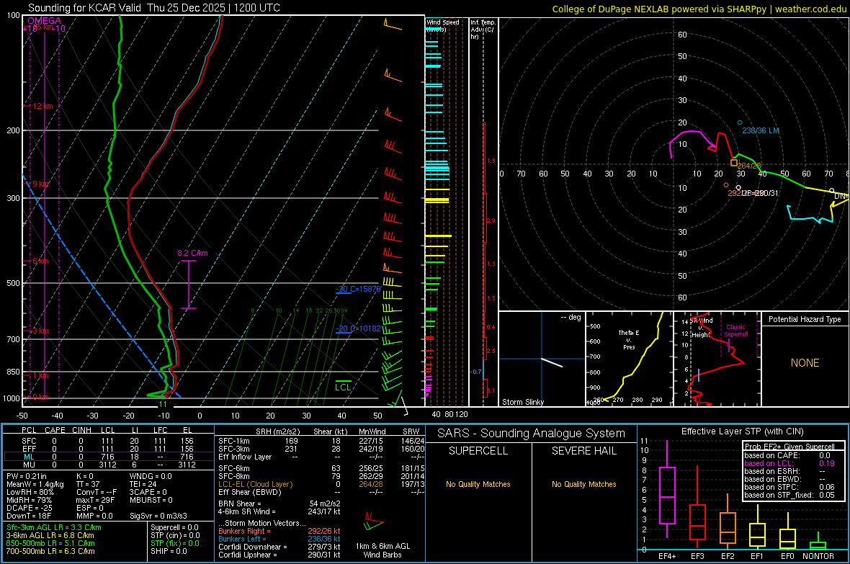Select the highlighted ML parcel row
The width and height of the screenshot is (850, 564).
point(109,457)
